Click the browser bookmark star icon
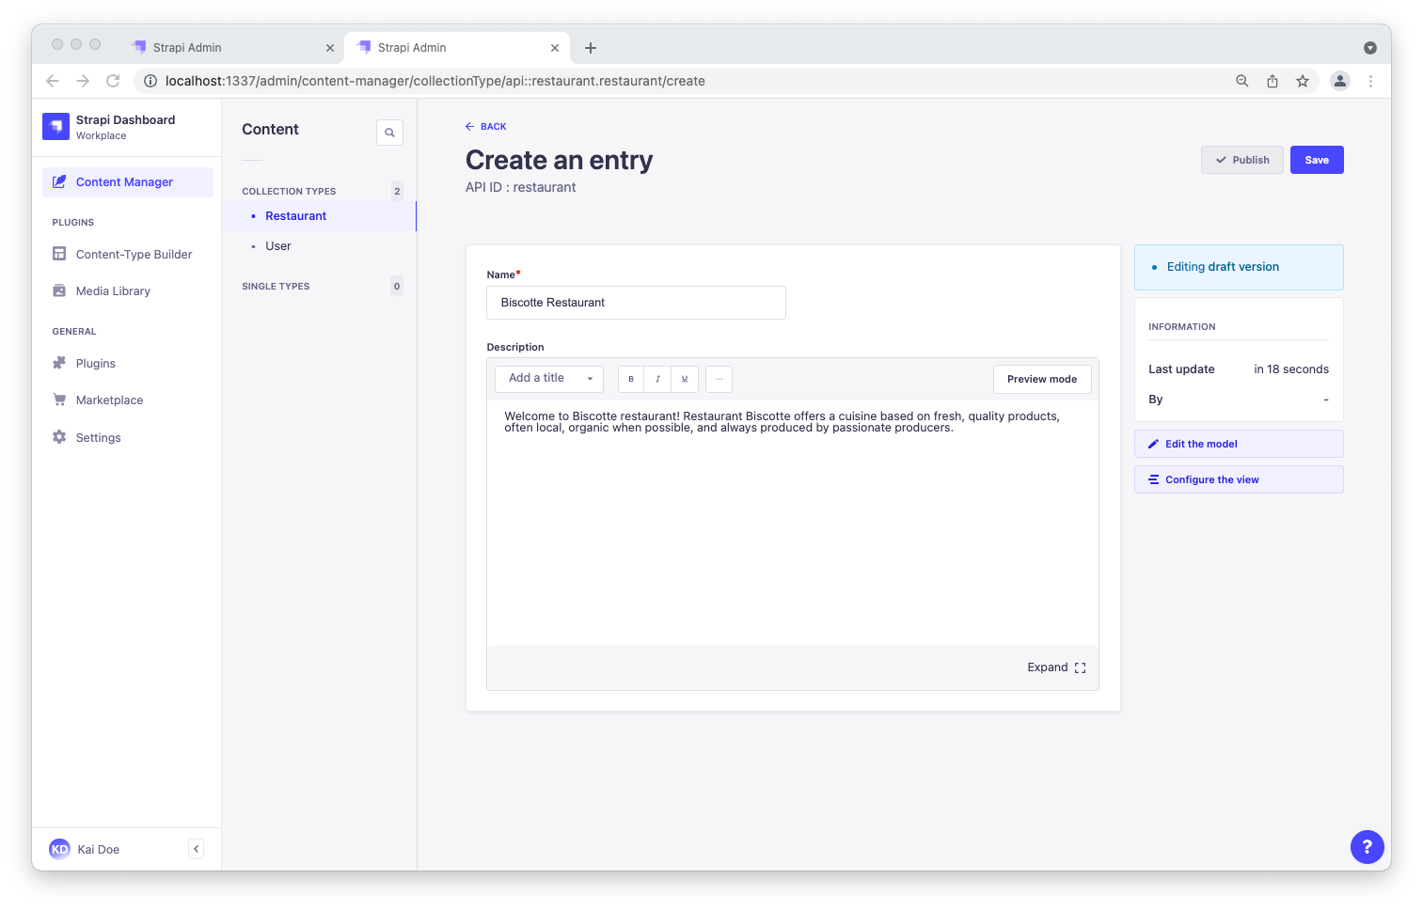 click(1303, 81)
